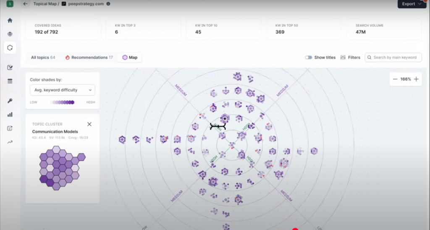
Task: Switch to the Recommendations tab
Action: (x=89, y=57)
